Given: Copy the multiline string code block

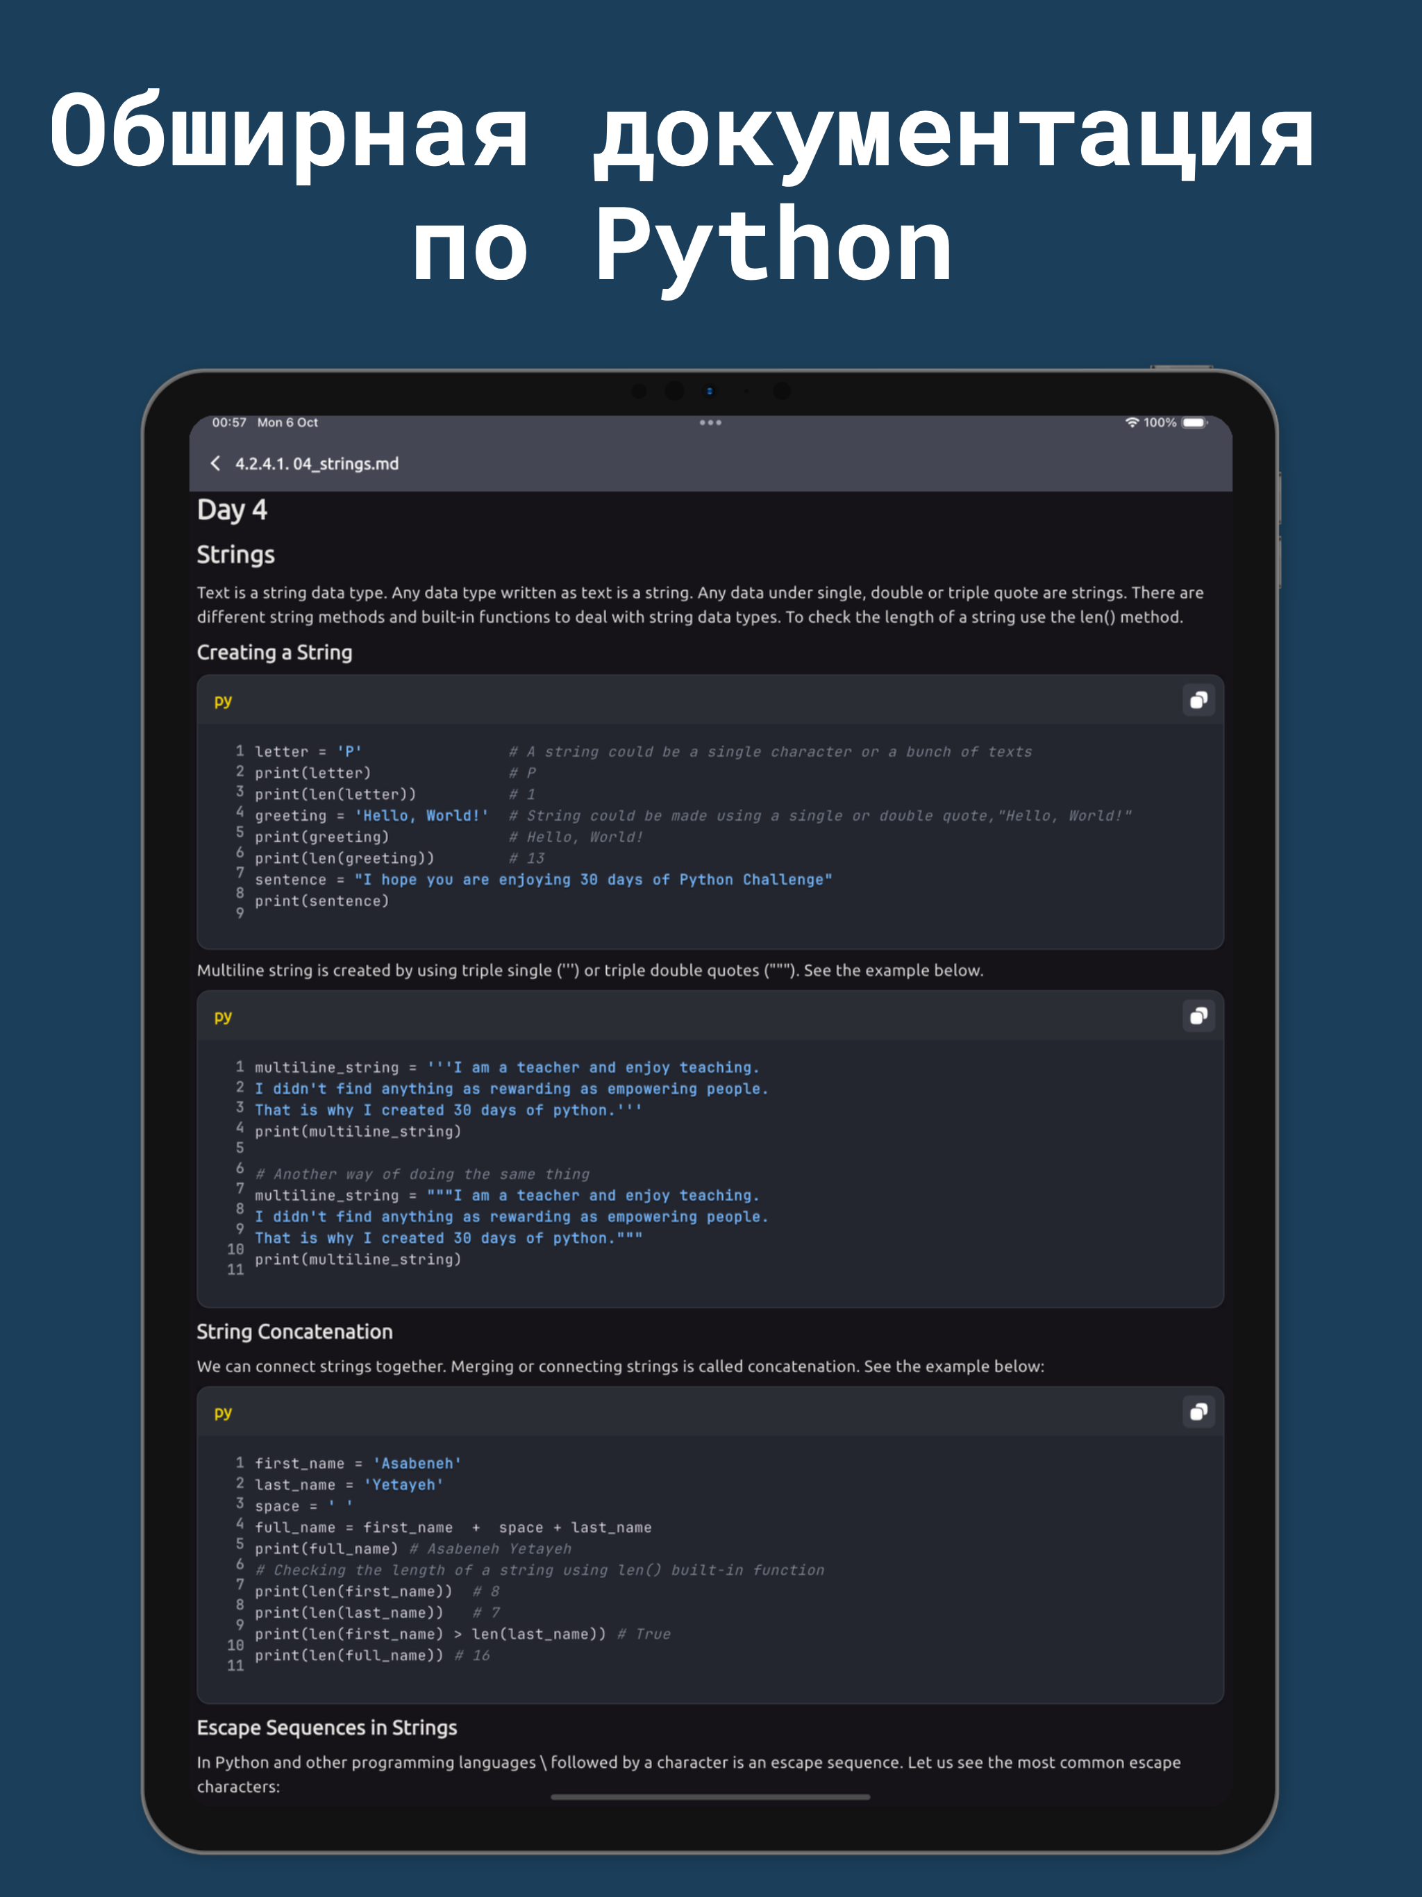Looking at the screenshot, I should click(x=1198, y=1017).
